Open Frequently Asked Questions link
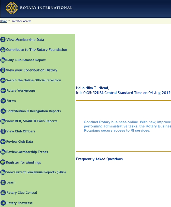The image size is (171, 207). coord(99,159)
